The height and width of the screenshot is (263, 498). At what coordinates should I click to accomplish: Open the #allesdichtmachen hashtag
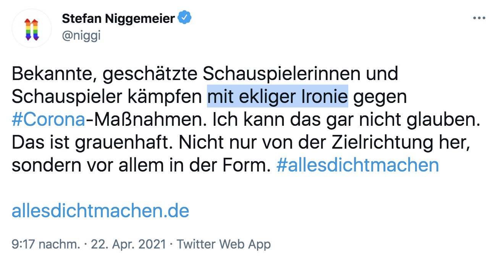[357, 165]
